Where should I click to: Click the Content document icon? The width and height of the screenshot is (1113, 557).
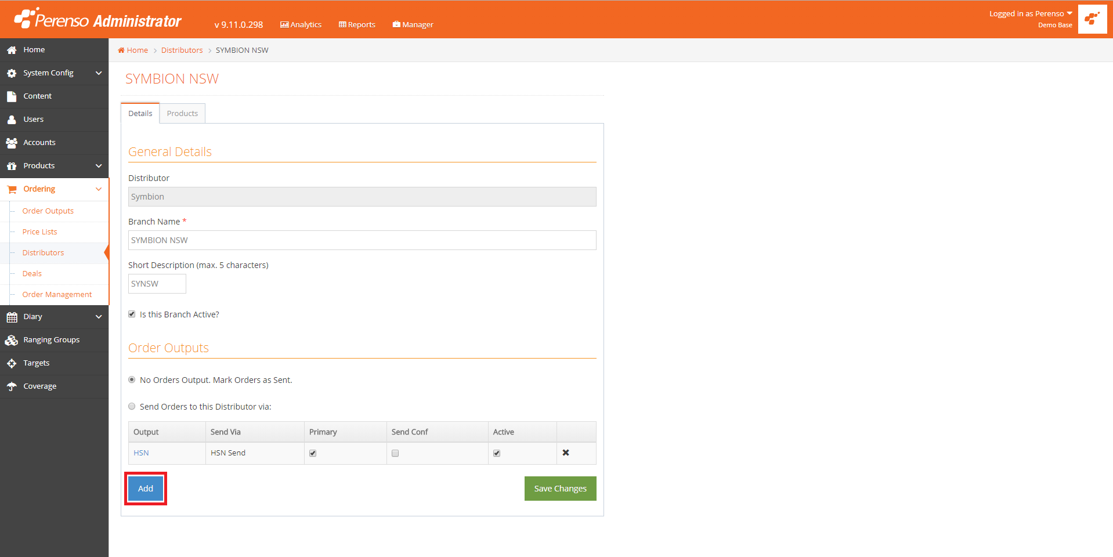tap(12, 96)
